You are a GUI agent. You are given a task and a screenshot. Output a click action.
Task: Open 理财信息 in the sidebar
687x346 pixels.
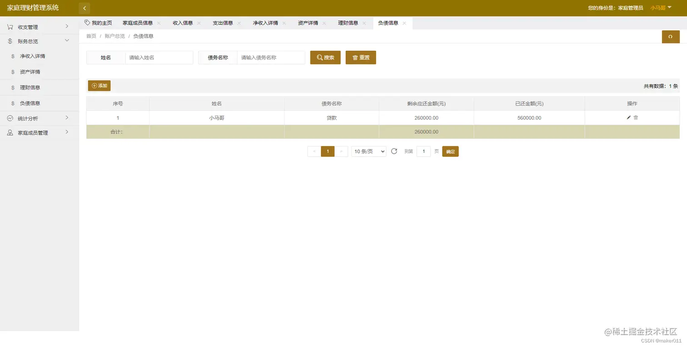[40, 88]
